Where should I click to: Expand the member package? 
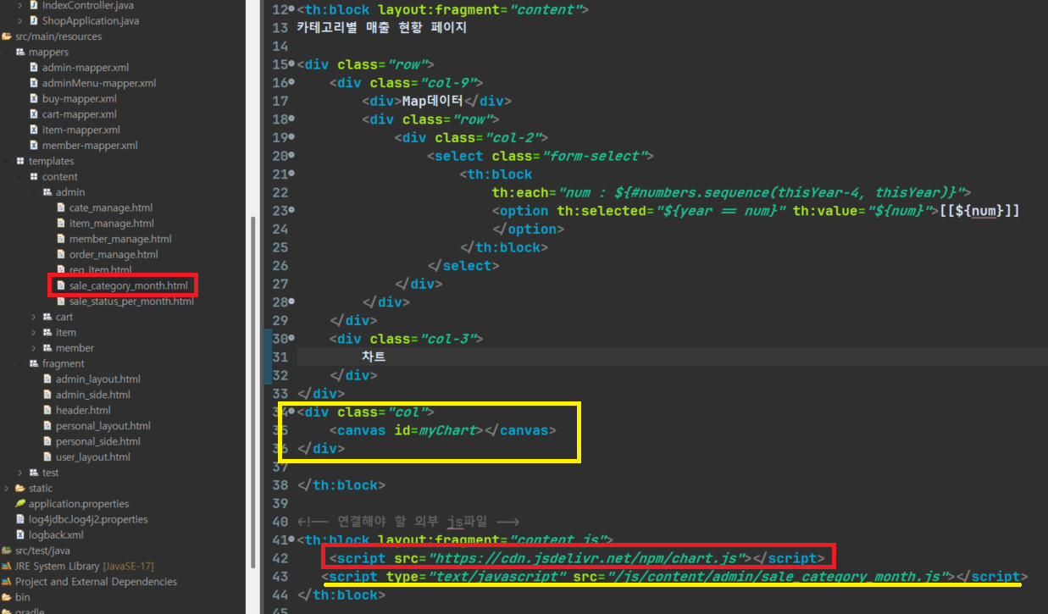pos(34,348)
